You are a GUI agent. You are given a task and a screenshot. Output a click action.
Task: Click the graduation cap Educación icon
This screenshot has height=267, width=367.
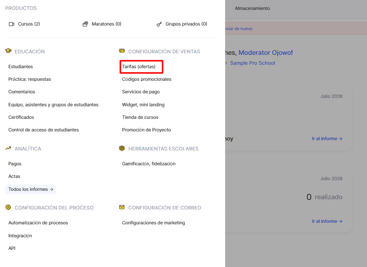pos(8,51)
